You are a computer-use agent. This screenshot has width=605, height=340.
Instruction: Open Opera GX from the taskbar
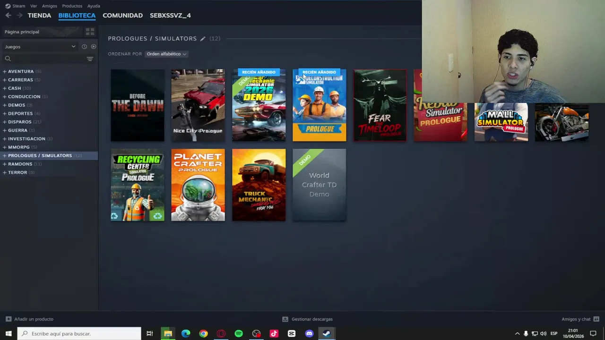221,333
